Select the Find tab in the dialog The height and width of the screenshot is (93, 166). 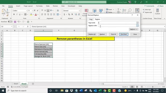pyautogui.click(x=91, y=19)
